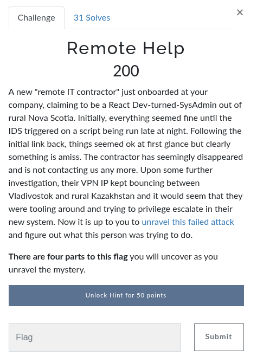Click the 200 point value
Screen dimensions: 257x363
[126, 70]
